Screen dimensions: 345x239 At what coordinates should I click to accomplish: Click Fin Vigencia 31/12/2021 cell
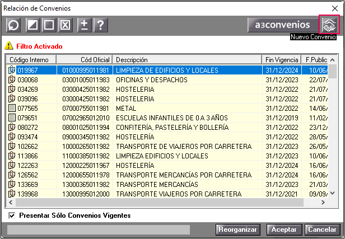(x=282, y=194)
